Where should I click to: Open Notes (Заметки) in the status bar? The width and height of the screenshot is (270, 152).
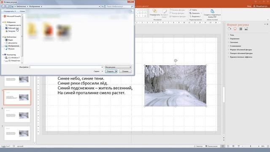198,146
